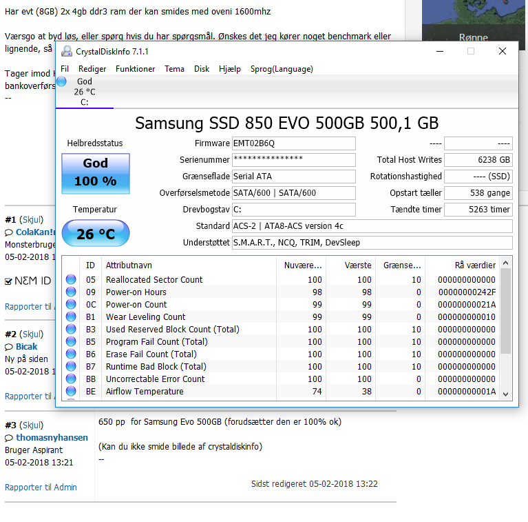Click Skjul link on post #2

point(31,334)
